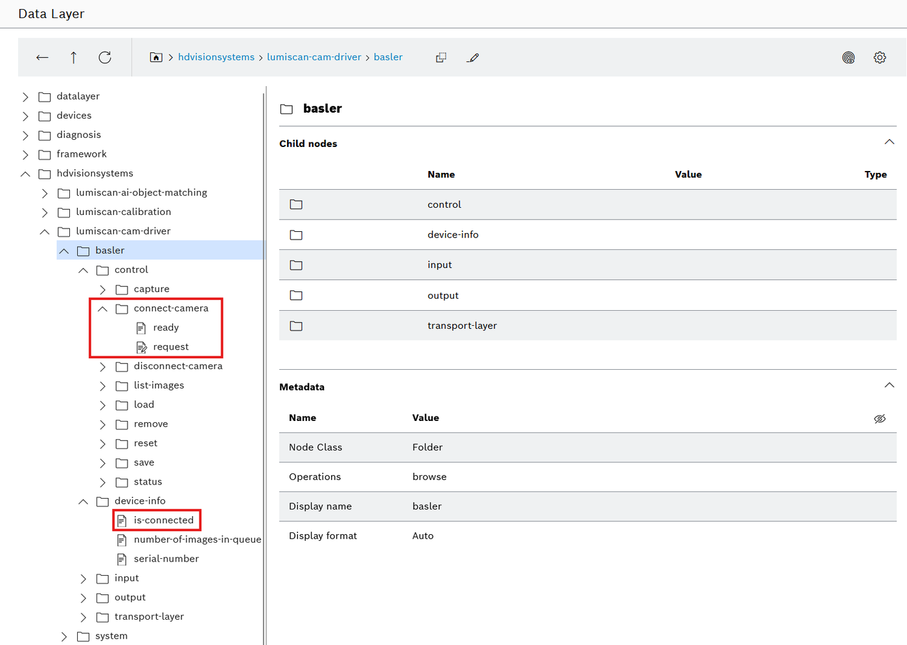Copy the node path icon
The image size is (907, 645).
pyautogui.click(x=441, y=57)
